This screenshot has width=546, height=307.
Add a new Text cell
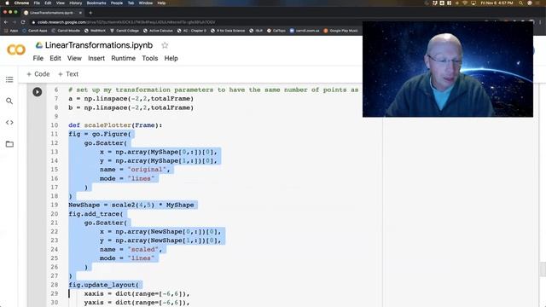[x=68, y=74]
